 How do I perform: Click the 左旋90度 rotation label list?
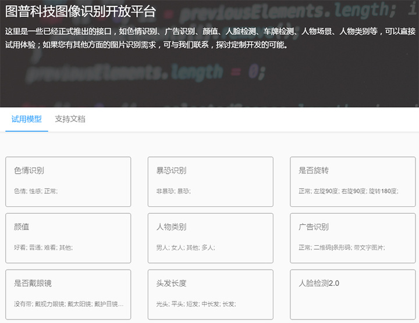click(x=348, y=191)
